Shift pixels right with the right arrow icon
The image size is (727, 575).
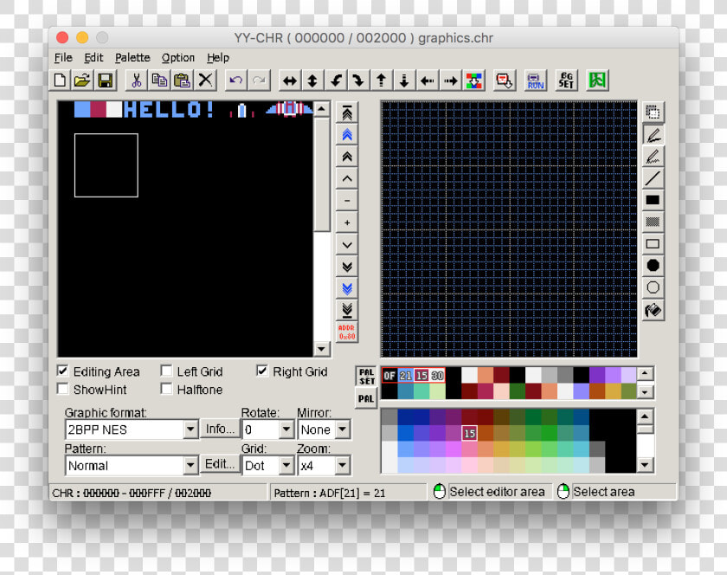[450, 81]
